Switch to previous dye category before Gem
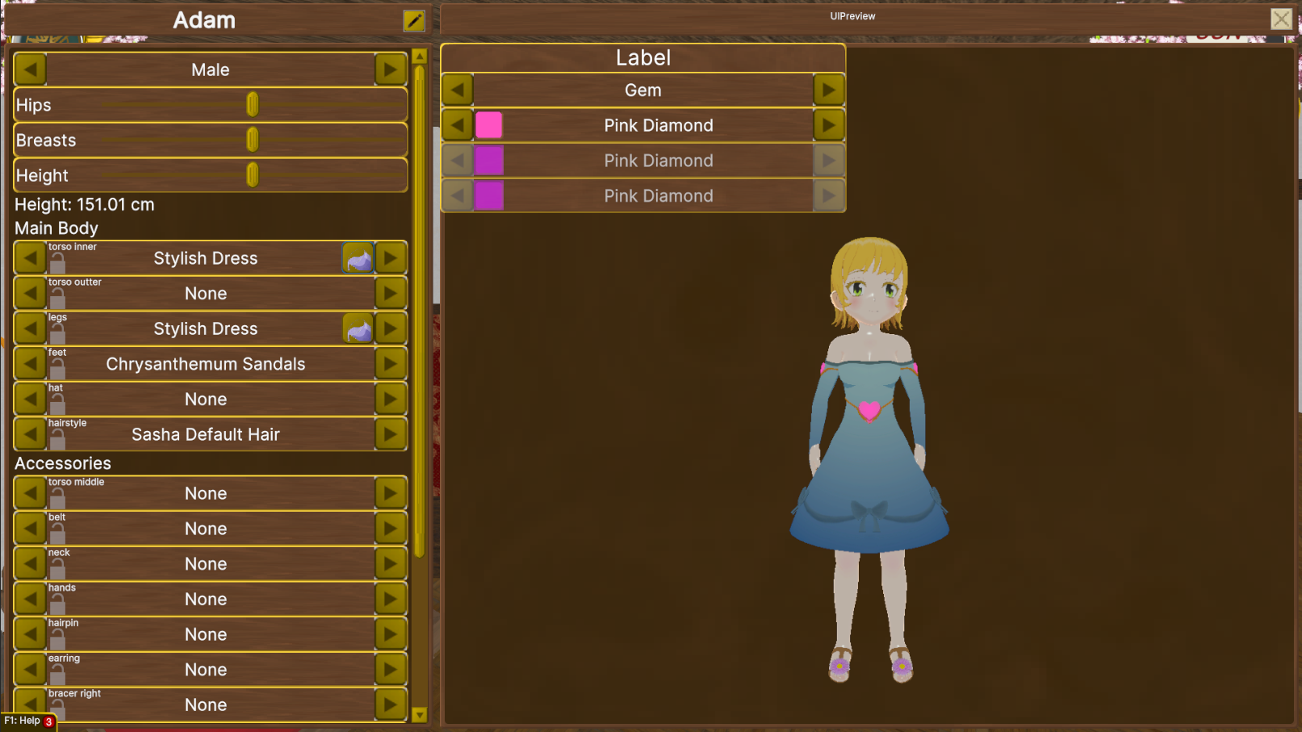Viewport: 1302px width, 732px height. 458,90
